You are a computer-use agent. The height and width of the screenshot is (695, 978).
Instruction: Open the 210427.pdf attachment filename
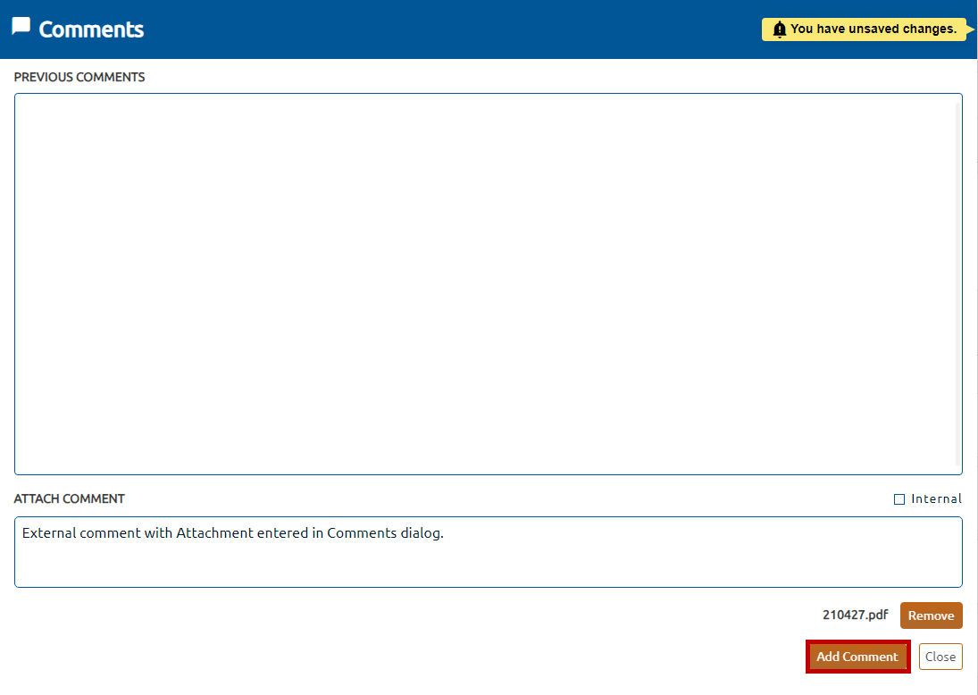pos(855,615)
